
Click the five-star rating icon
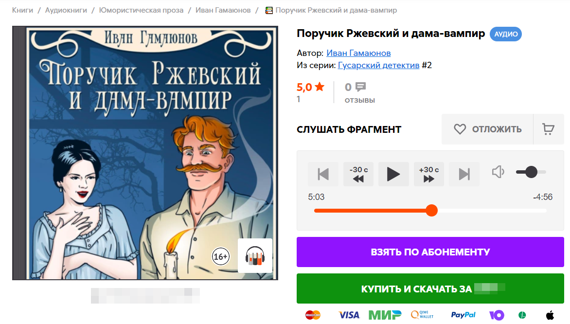(x=320, y=87)
